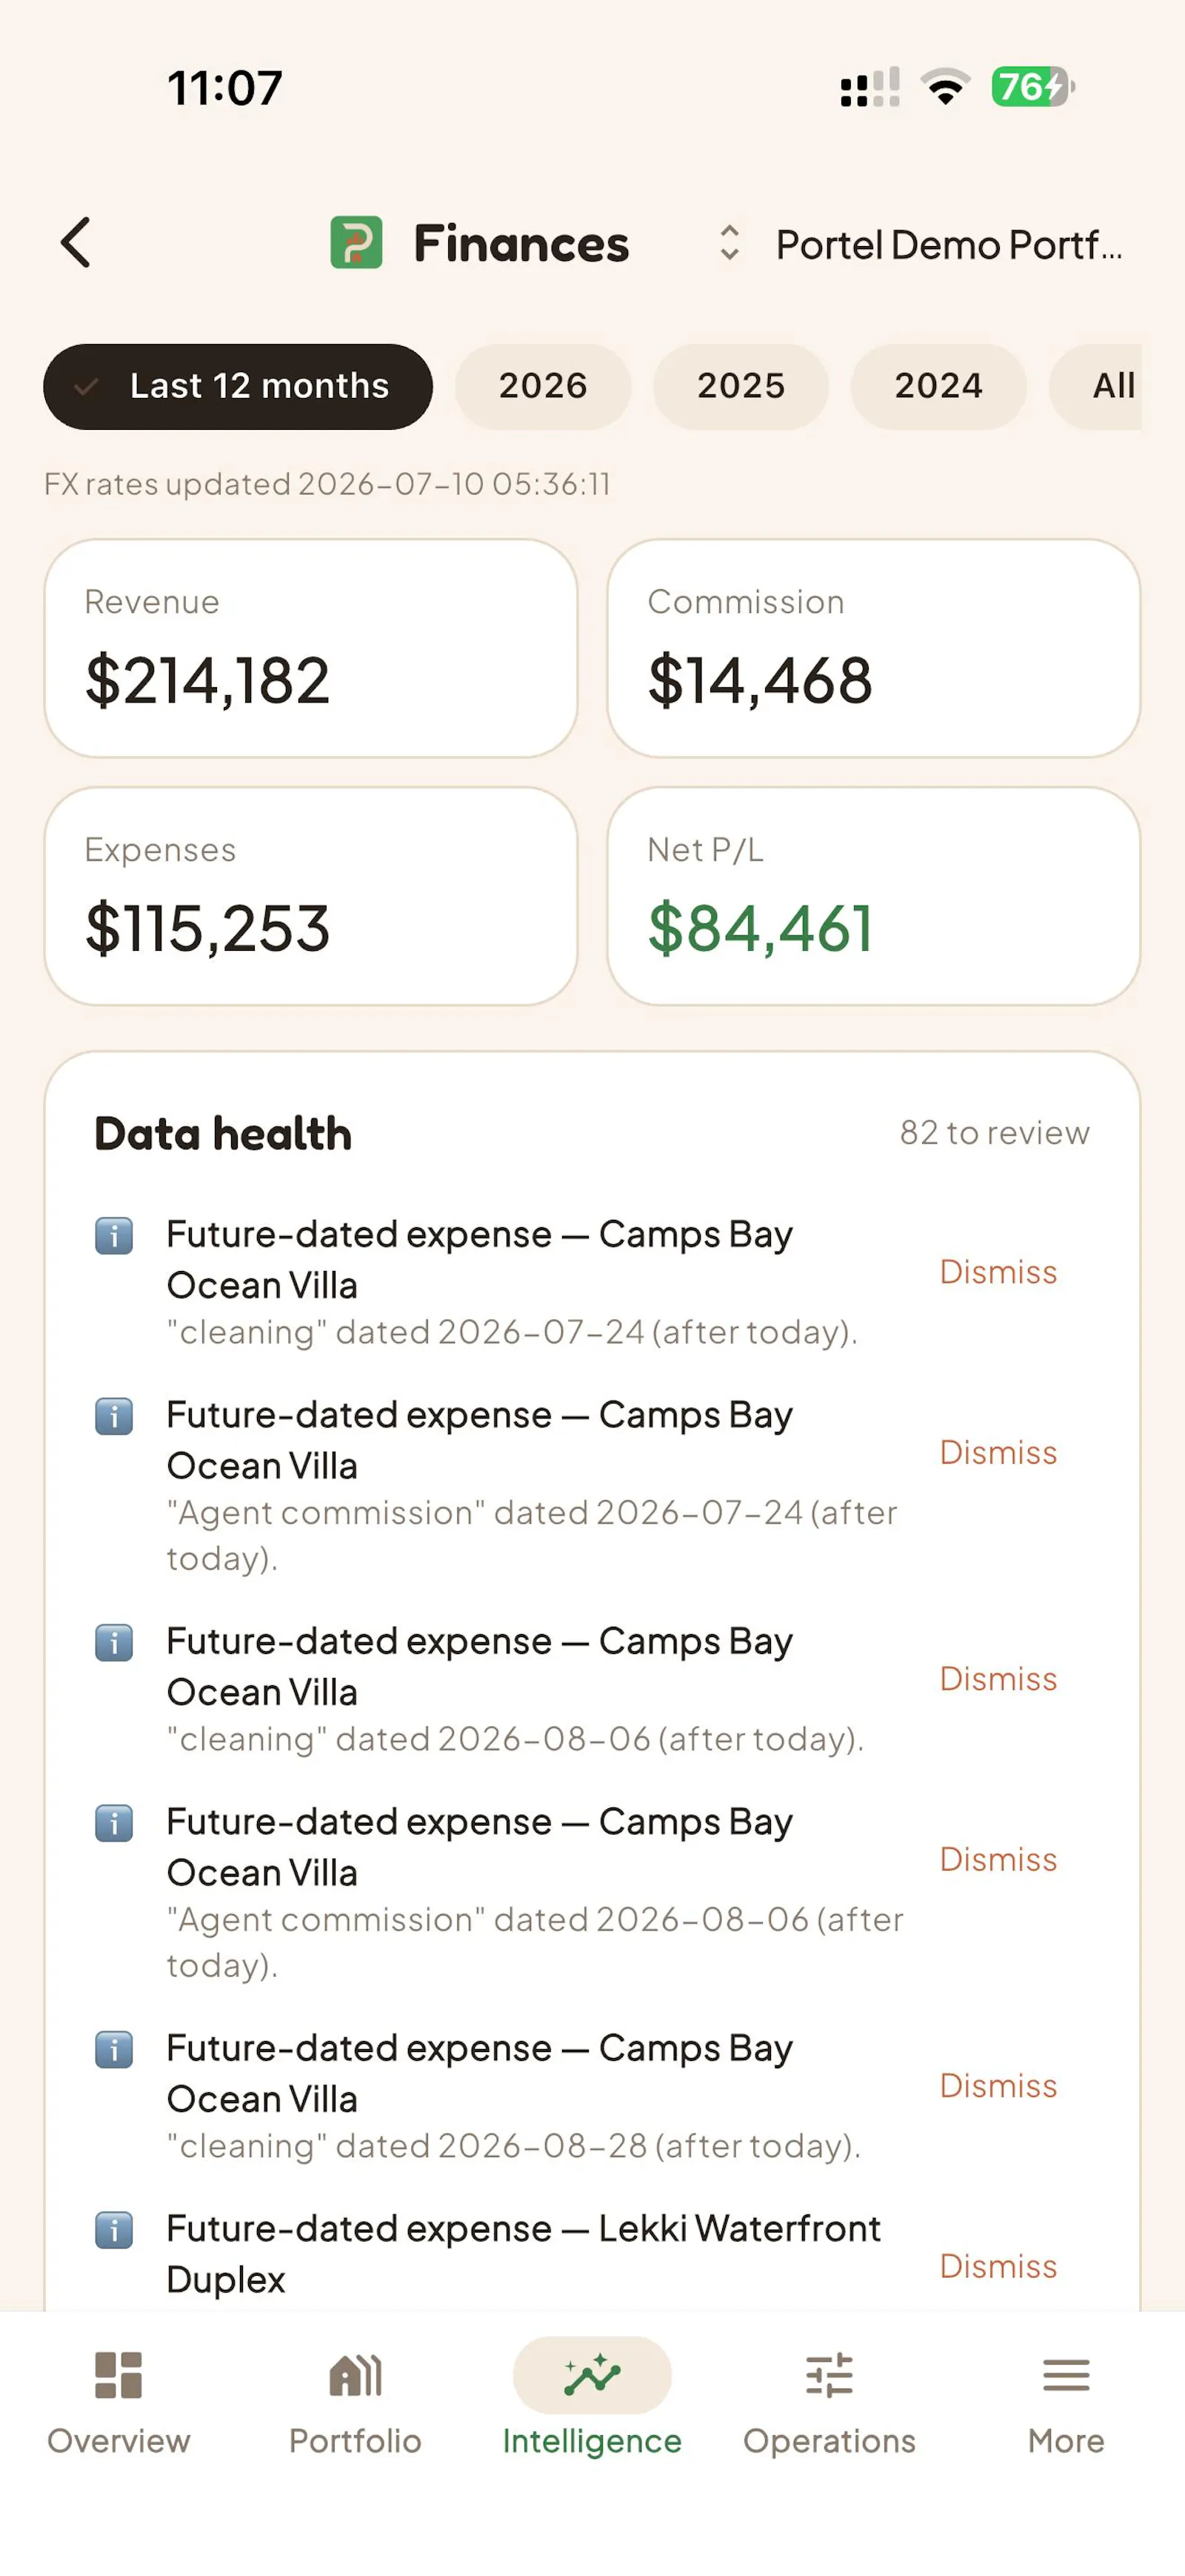Select the Intelligence chart icon
1185x2576 pixels.
592,2375
